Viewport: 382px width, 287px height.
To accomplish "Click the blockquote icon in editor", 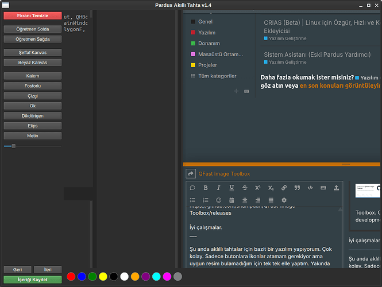I will (x=297, y=188).
